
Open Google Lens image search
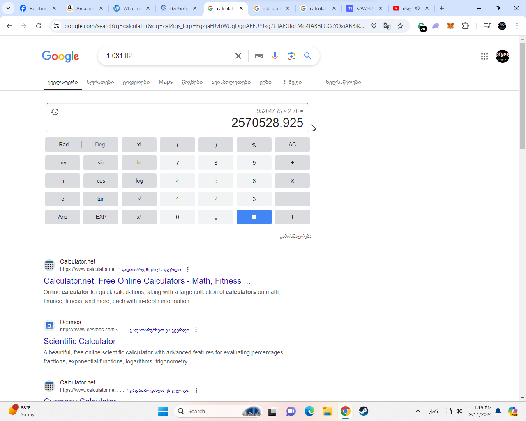(x=291, y=56)
